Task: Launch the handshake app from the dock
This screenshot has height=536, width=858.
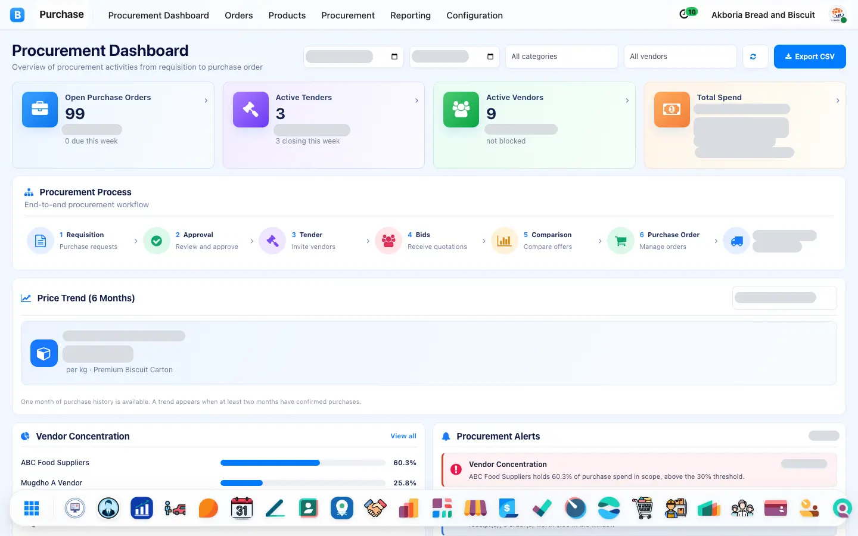Action: click(375, 508)
